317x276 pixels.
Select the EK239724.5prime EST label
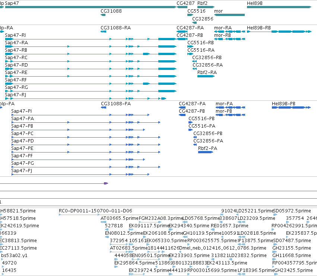pos(149,270)
